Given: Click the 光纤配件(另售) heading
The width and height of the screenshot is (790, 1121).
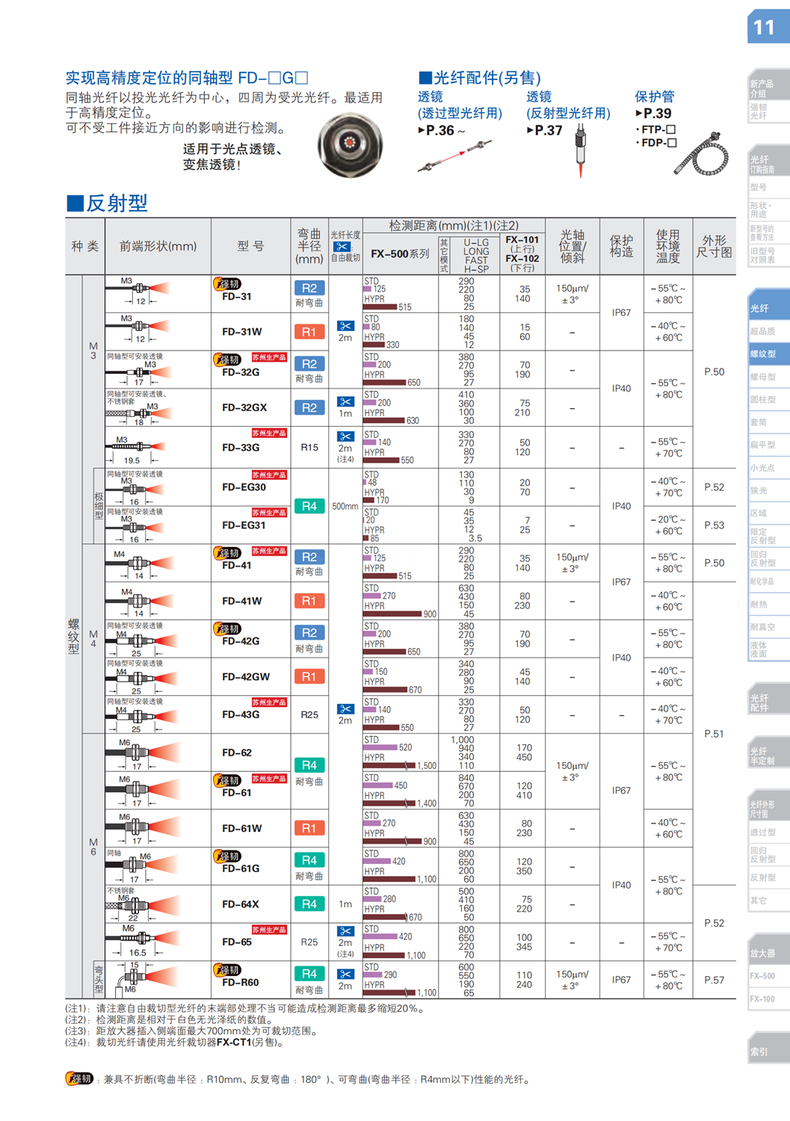Looking at the screenshot, I should point(480,78).
